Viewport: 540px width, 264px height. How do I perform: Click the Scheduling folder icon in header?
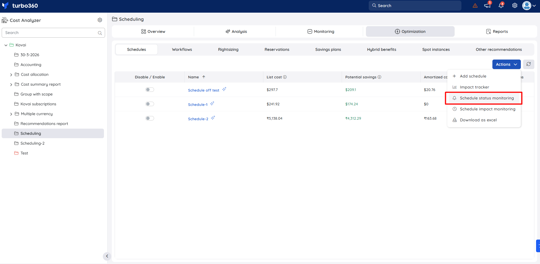(114, 19)
